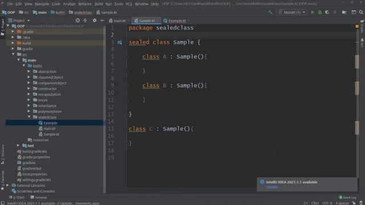Open Project Structure toolbar icon
The height and width of the screenshot is (205, 365).
click(344, 12)
